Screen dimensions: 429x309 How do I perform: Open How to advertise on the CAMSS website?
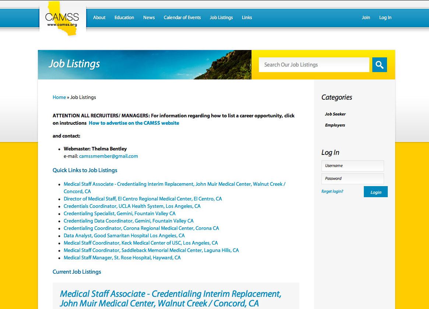pyautogui.click(x=134, y=123)
